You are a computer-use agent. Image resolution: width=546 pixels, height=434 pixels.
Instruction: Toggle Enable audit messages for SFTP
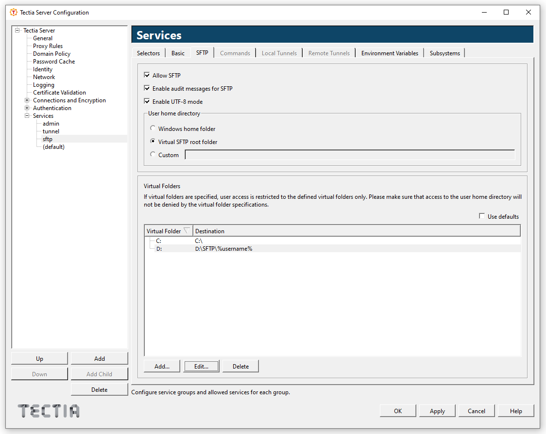click(147, 88)
